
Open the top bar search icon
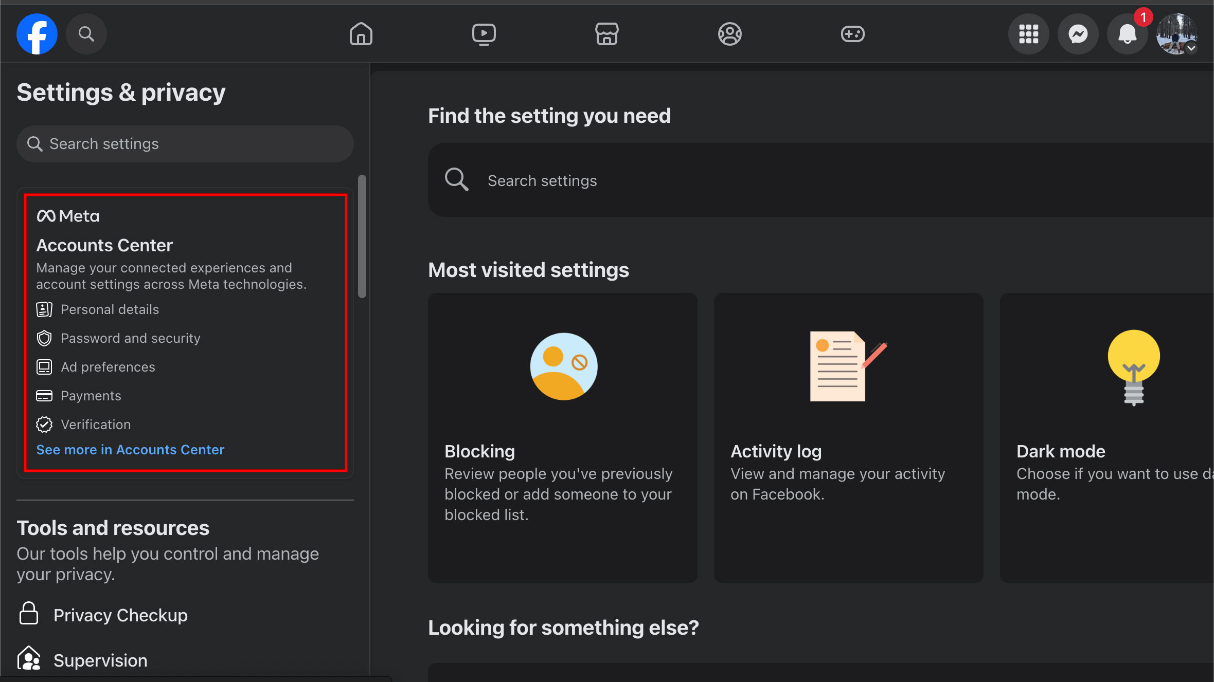pos(86,34)
